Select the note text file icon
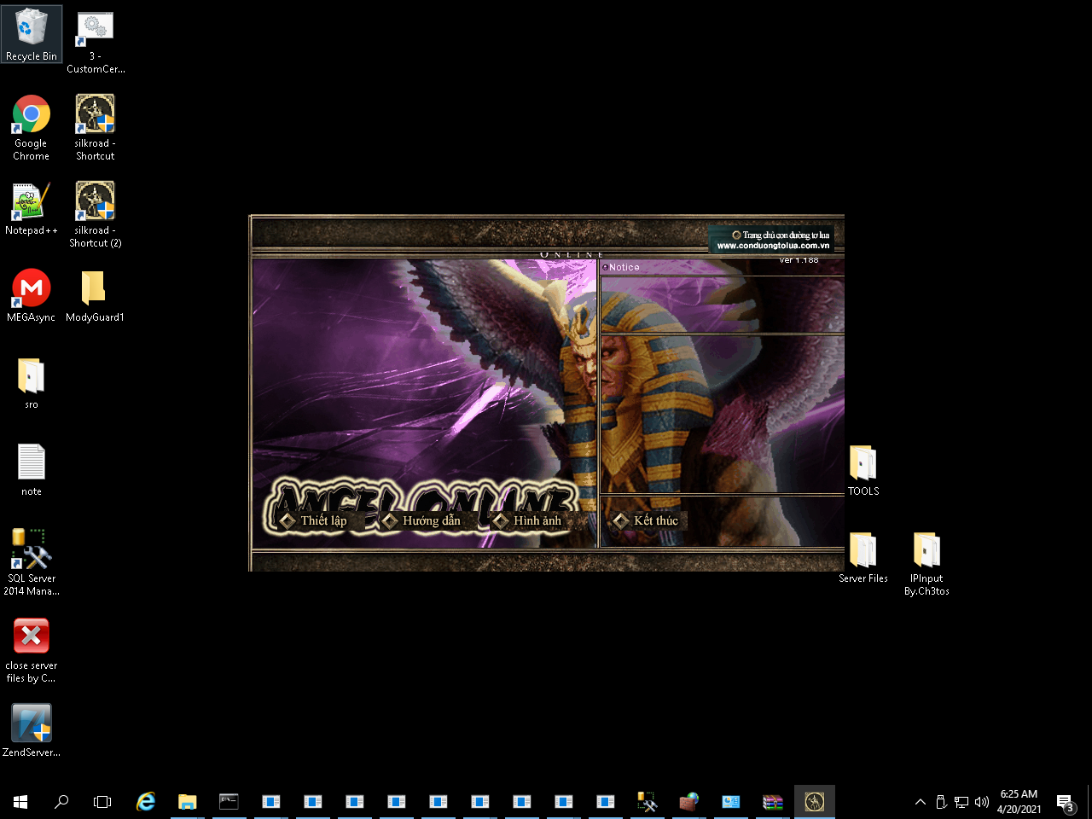1092x819 pixels. 32,470
